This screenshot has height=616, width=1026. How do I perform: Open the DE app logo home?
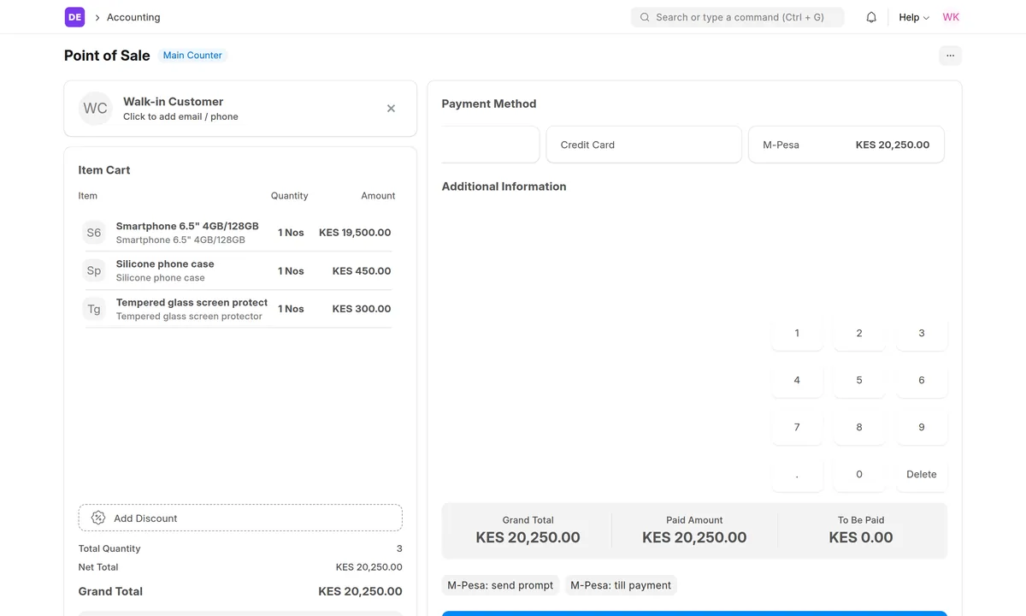pyautogui.click(x=74, y=17)
